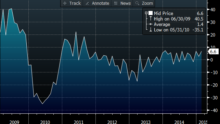Select the Zoom toolbar button
The height and width of the screenshot is (124, 220).
(x=144, y=3)
